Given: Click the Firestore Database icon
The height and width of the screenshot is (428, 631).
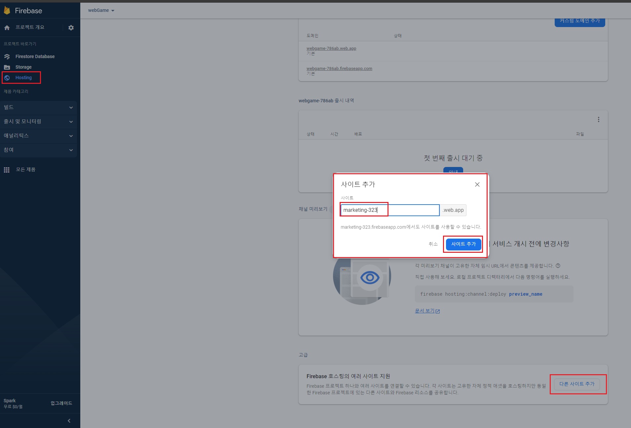Looking at the screenshot, I should (7, 56).
